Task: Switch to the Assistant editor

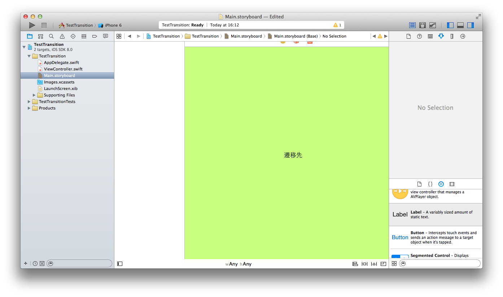Action: [x=423, y=25]
